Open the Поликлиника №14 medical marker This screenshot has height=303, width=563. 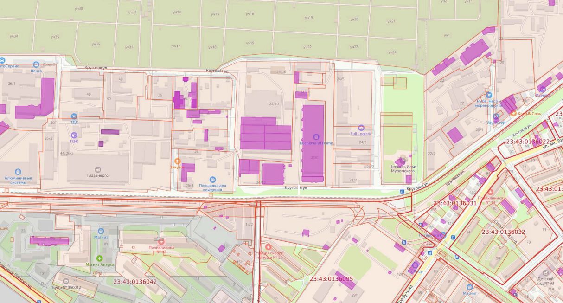(490, 192)
